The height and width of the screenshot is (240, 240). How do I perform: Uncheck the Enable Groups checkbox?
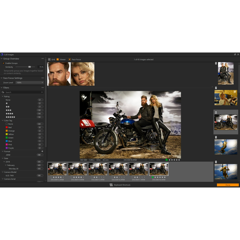click(x=4, y=63)
